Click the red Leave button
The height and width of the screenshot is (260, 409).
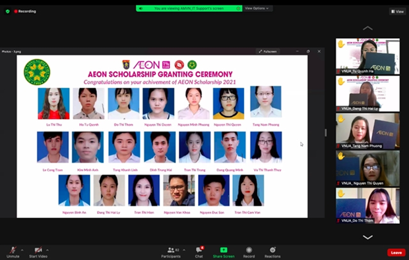pos(396,253)
